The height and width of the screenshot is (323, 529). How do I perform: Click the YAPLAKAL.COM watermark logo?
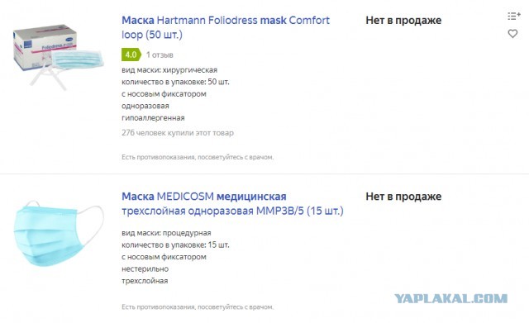450,299
